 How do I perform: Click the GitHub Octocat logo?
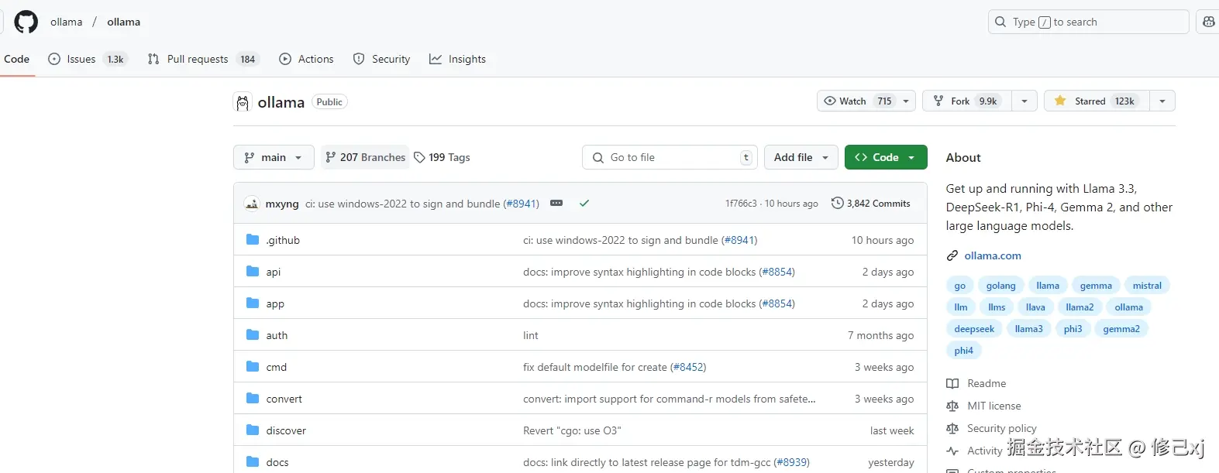click(x=26, y=22)
